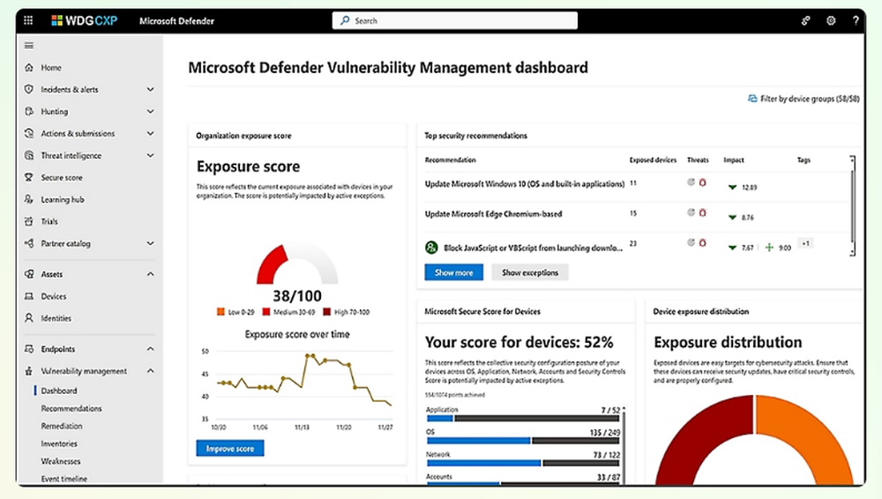882x499 pixels.
Task: Click the Threat intelligence icon
Action: (29, 155)
